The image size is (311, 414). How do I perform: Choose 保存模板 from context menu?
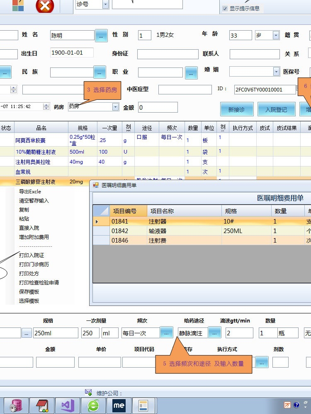point(29,291)
